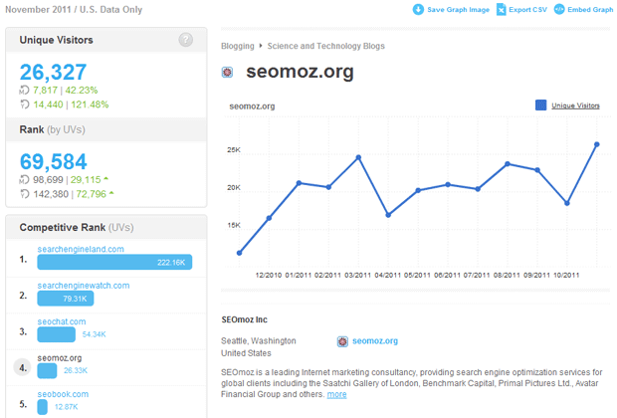Click the favicon next to seomoz.org link
Viewport: 617px width, 418px height.
[x=342, y=341]
